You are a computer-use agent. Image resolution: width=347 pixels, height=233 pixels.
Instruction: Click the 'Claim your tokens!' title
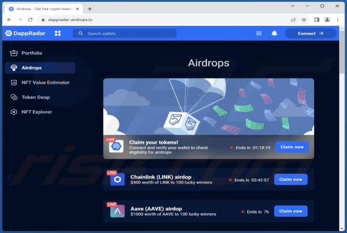154,143
